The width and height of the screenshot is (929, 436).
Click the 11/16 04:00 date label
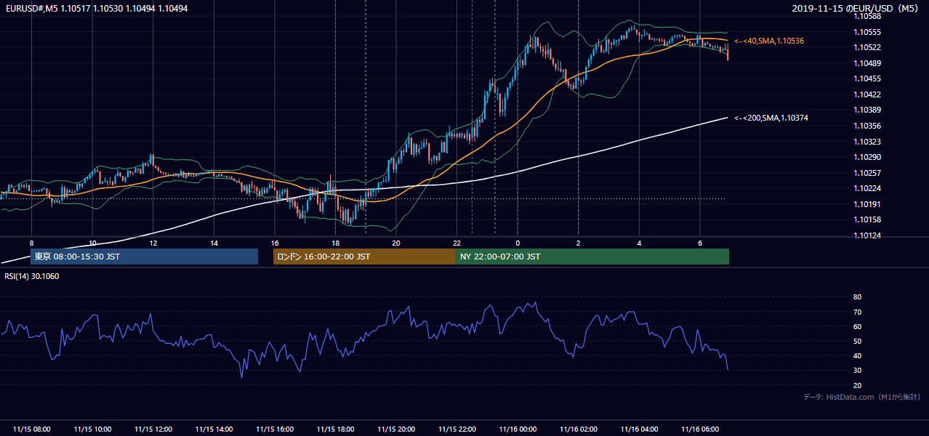tap(639, 429)
